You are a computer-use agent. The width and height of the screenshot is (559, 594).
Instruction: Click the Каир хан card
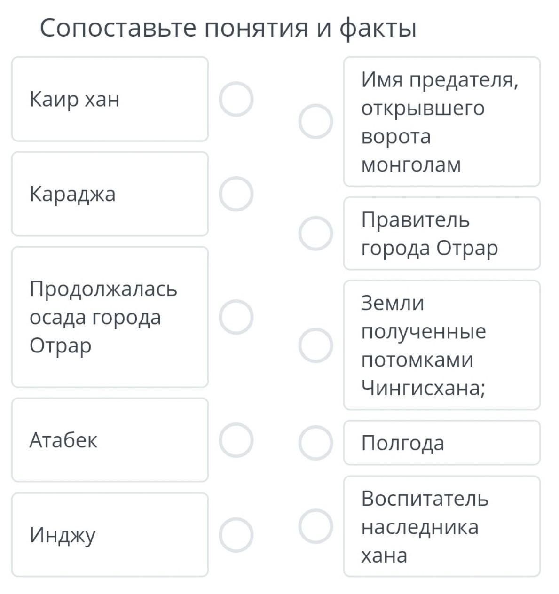pos(110,99)
